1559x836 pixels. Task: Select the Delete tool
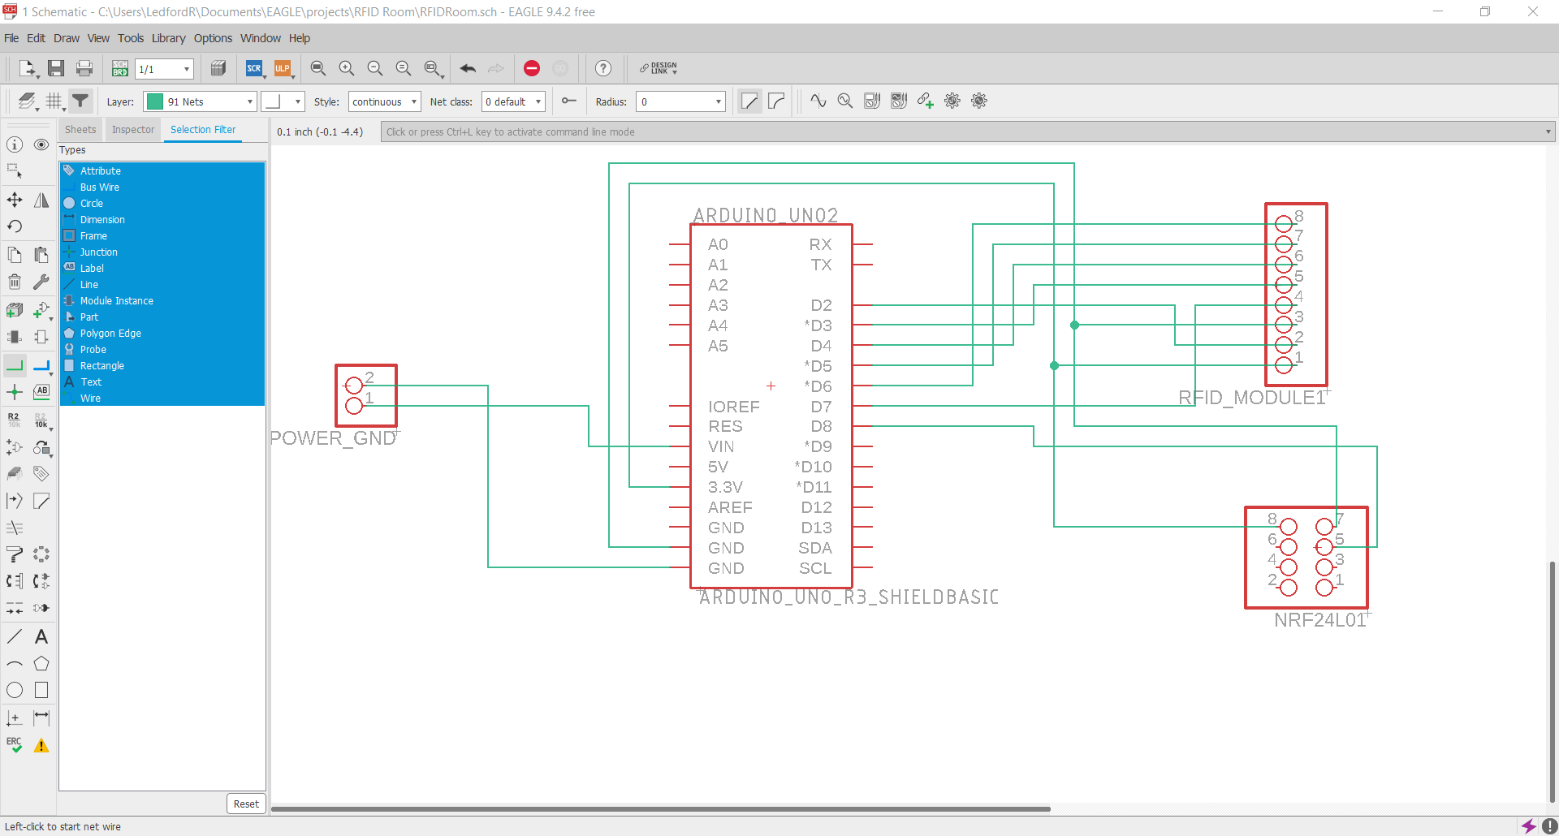[14, 282]
